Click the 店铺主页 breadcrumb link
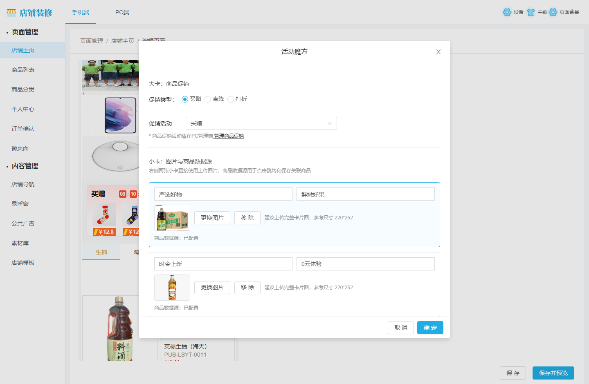This screenshot has height=384, width=589. [x=123, y=41]
